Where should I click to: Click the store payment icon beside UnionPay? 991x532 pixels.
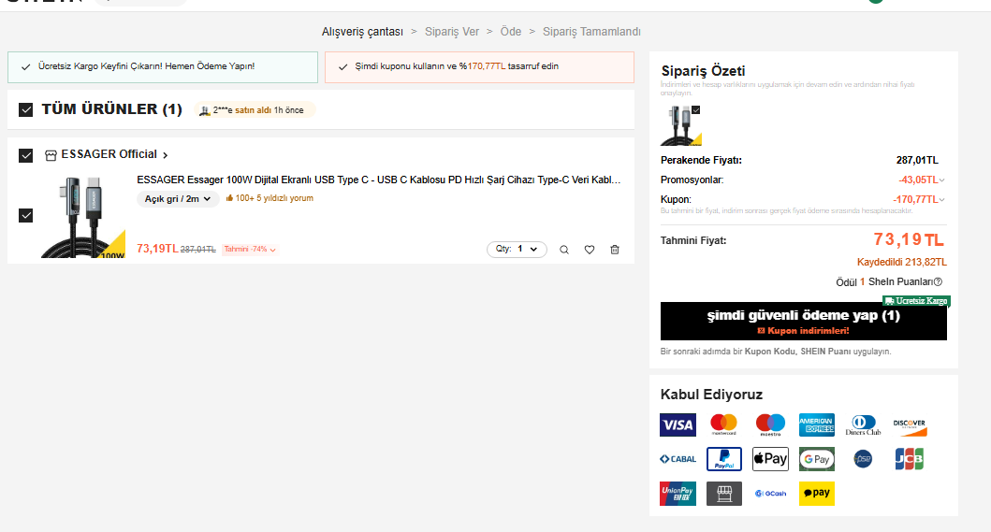(723, 494)
